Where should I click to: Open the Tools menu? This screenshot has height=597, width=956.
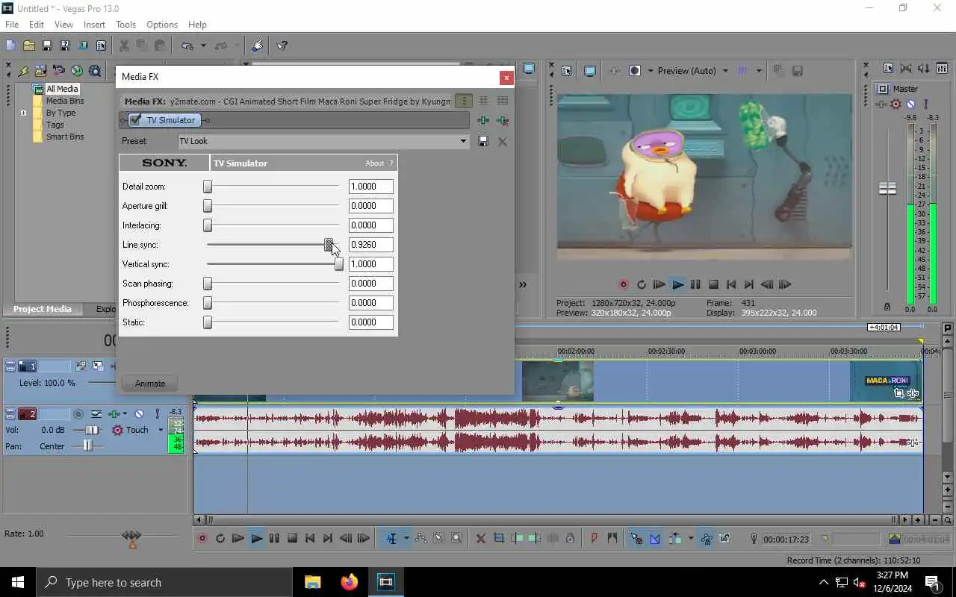125,25
